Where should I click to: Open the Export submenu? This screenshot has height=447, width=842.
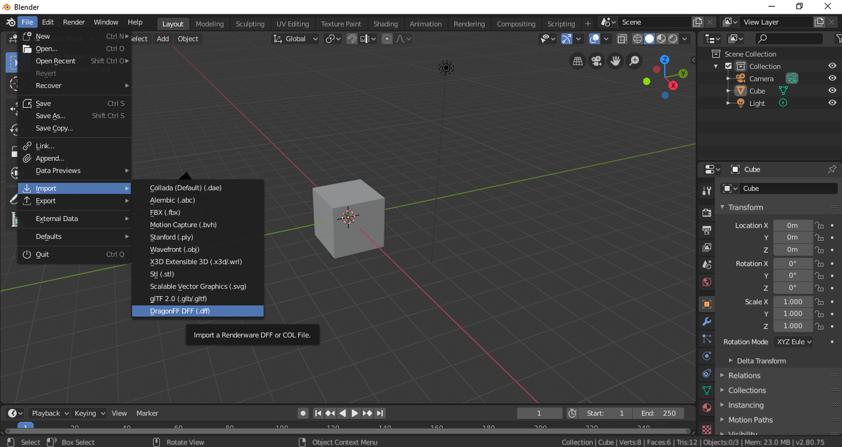coord(74,201)
